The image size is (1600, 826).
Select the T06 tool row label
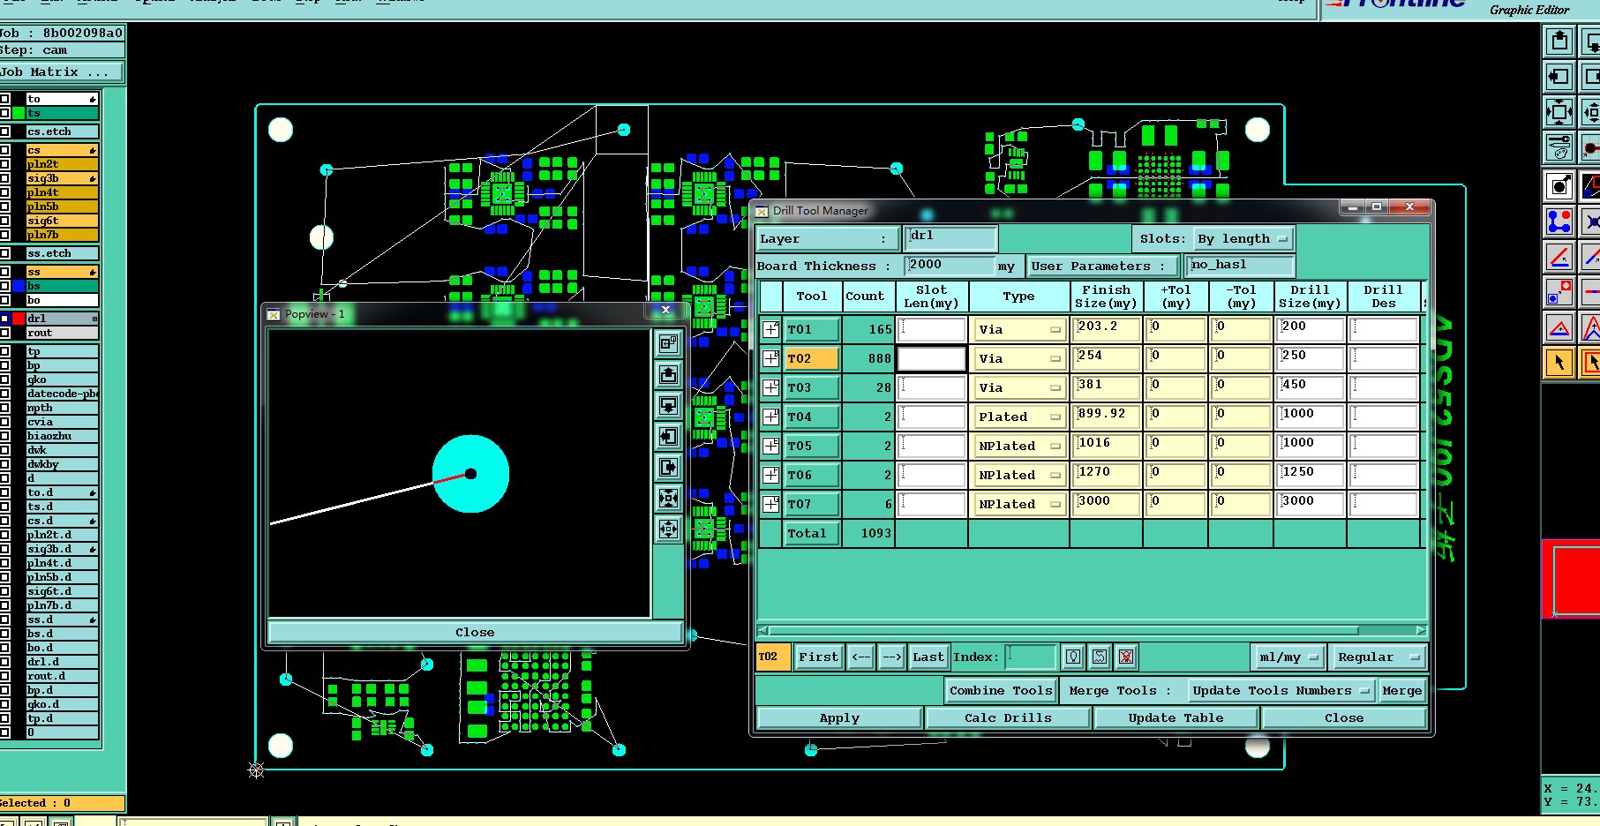click(812, 476)
